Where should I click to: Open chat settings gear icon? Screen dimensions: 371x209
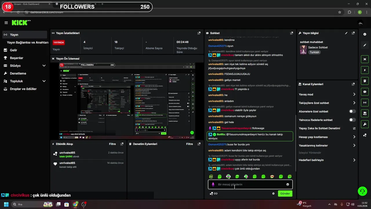pyautogui.click(x=273, y=194)
